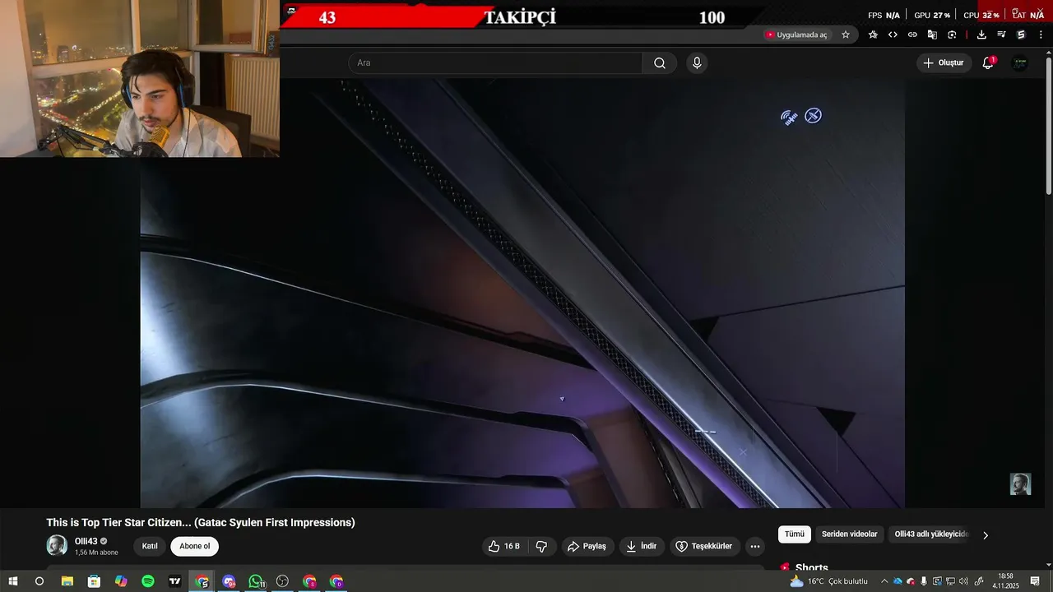Click the taskbar search circle icon

39,581
